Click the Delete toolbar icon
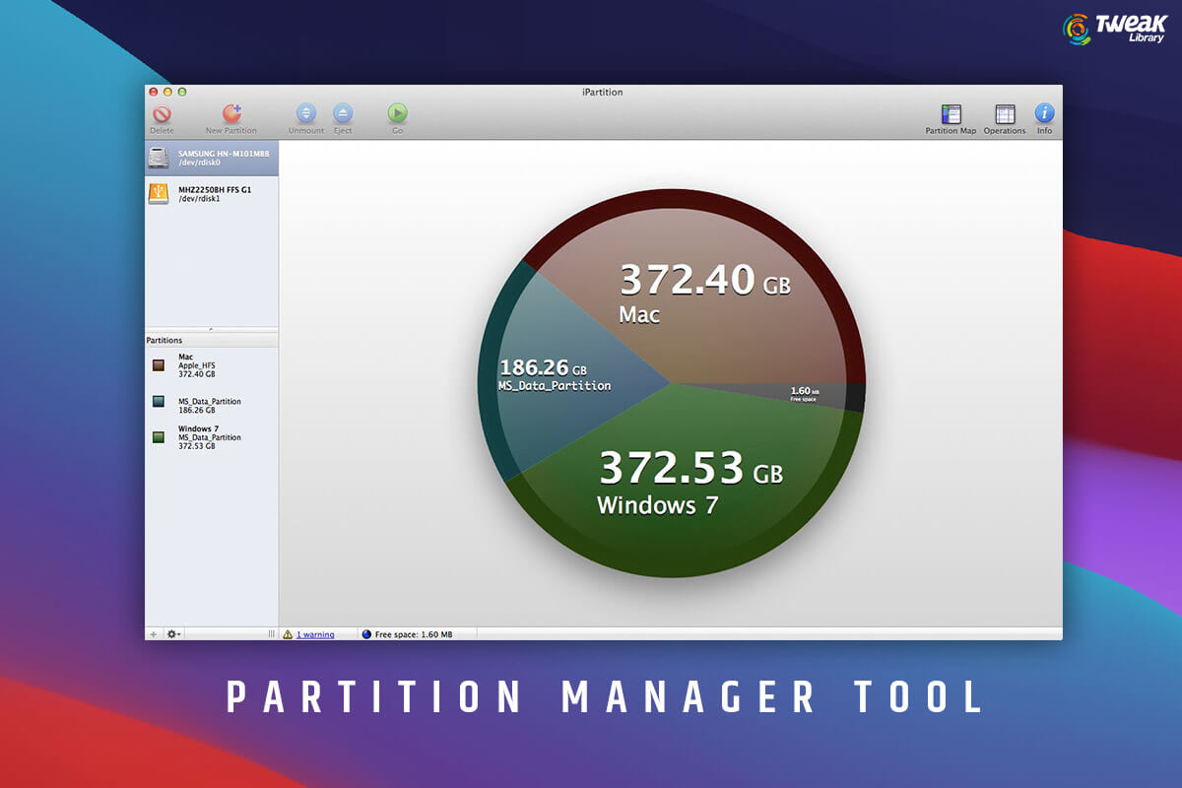 pos(162,114)
